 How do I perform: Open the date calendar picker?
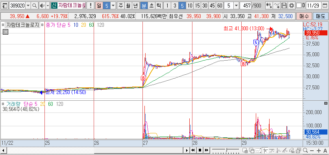tap(325, 6)
